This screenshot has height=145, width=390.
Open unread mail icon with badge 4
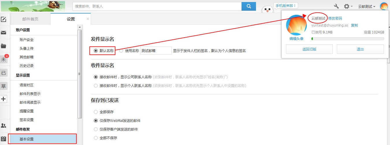4,60
